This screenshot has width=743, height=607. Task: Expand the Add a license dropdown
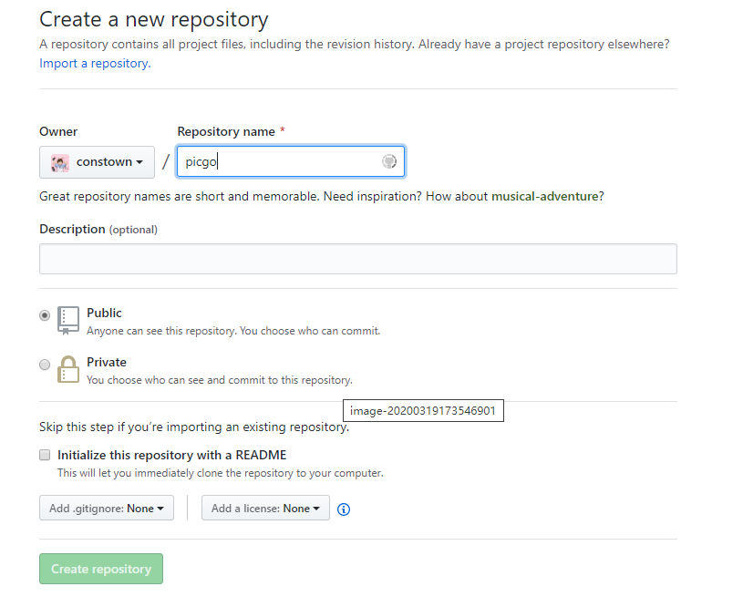(265, 509)
